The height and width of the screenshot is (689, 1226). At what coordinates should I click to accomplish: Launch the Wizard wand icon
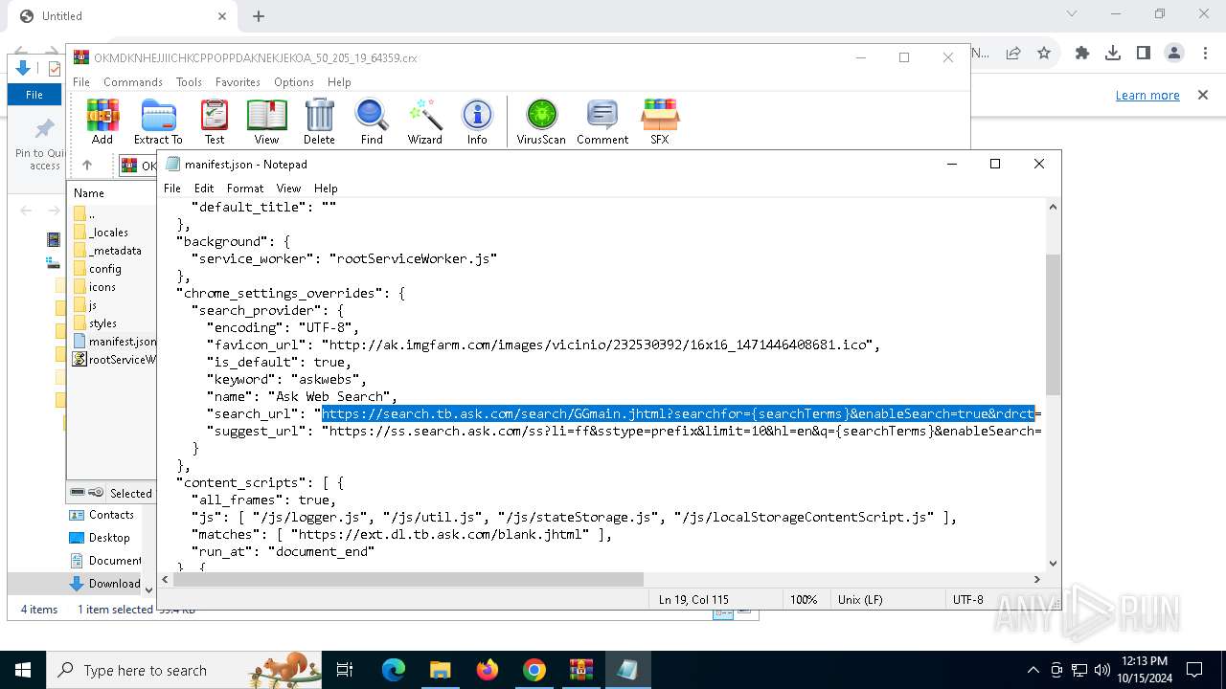(425, 122)
